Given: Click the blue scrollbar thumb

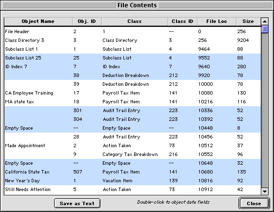Looking at the screenshot, I should [265, 29].
